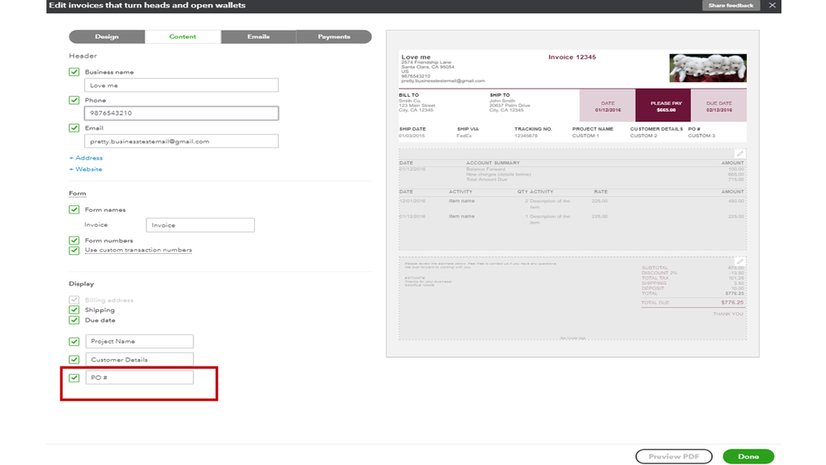Click the pencil icon on the activity table

[740, 153]
